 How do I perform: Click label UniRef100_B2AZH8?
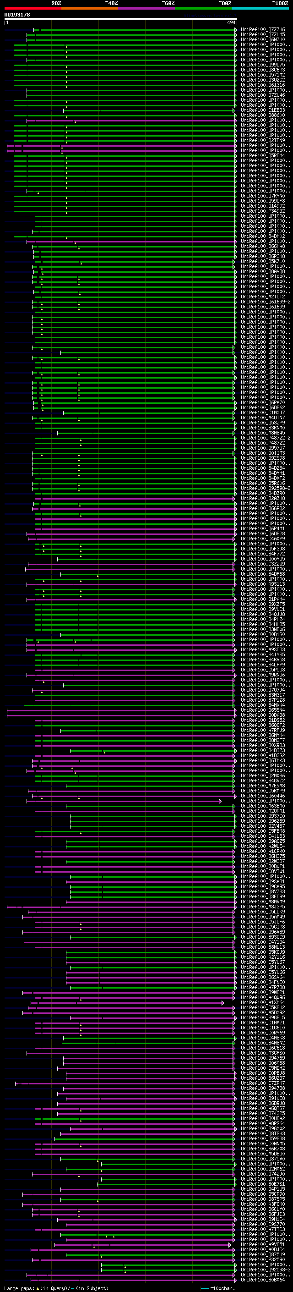click(263, 499)
